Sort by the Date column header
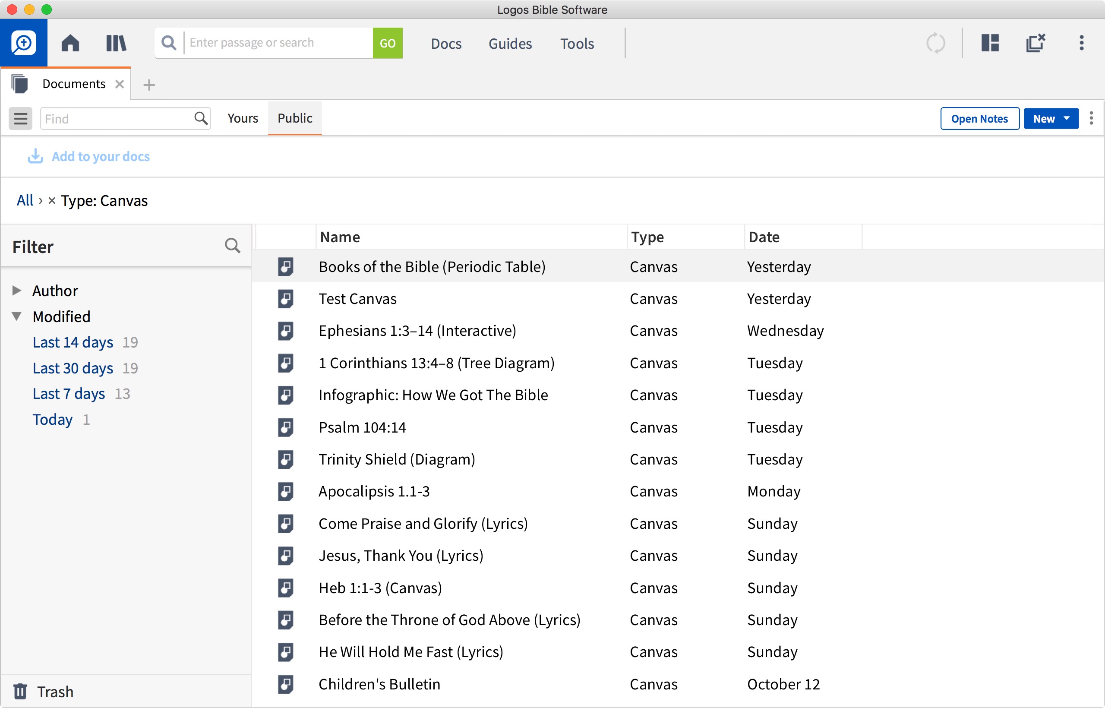 click(x=803, y=237)
